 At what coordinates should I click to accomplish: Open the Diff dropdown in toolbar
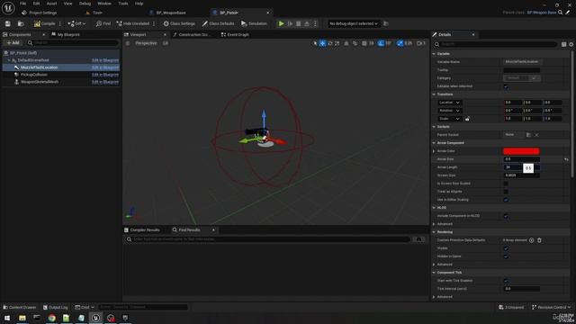click(x=76, y=23)
